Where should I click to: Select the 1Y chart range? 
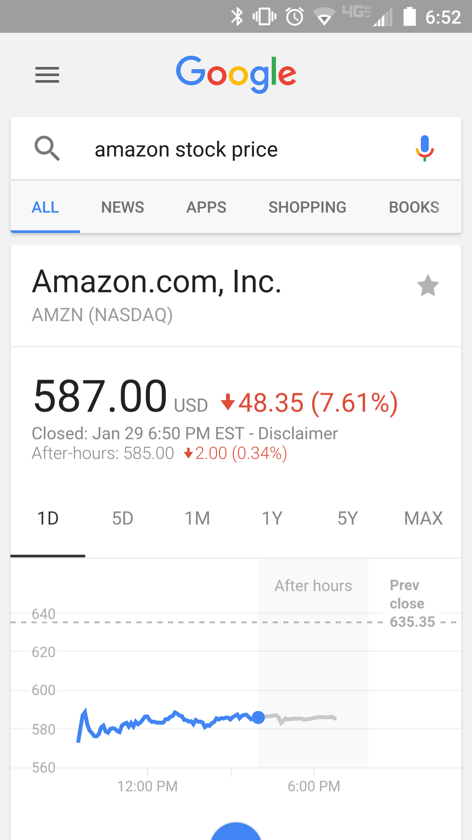(272, 518)
